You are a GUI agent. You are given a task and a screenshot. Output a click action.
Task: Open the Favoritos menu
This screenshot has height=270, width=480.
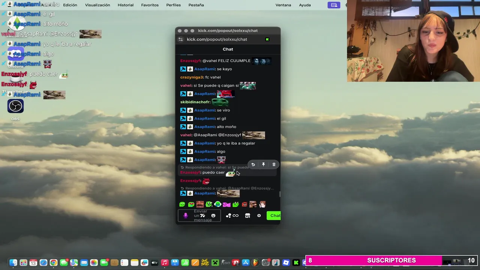(150, 5)
